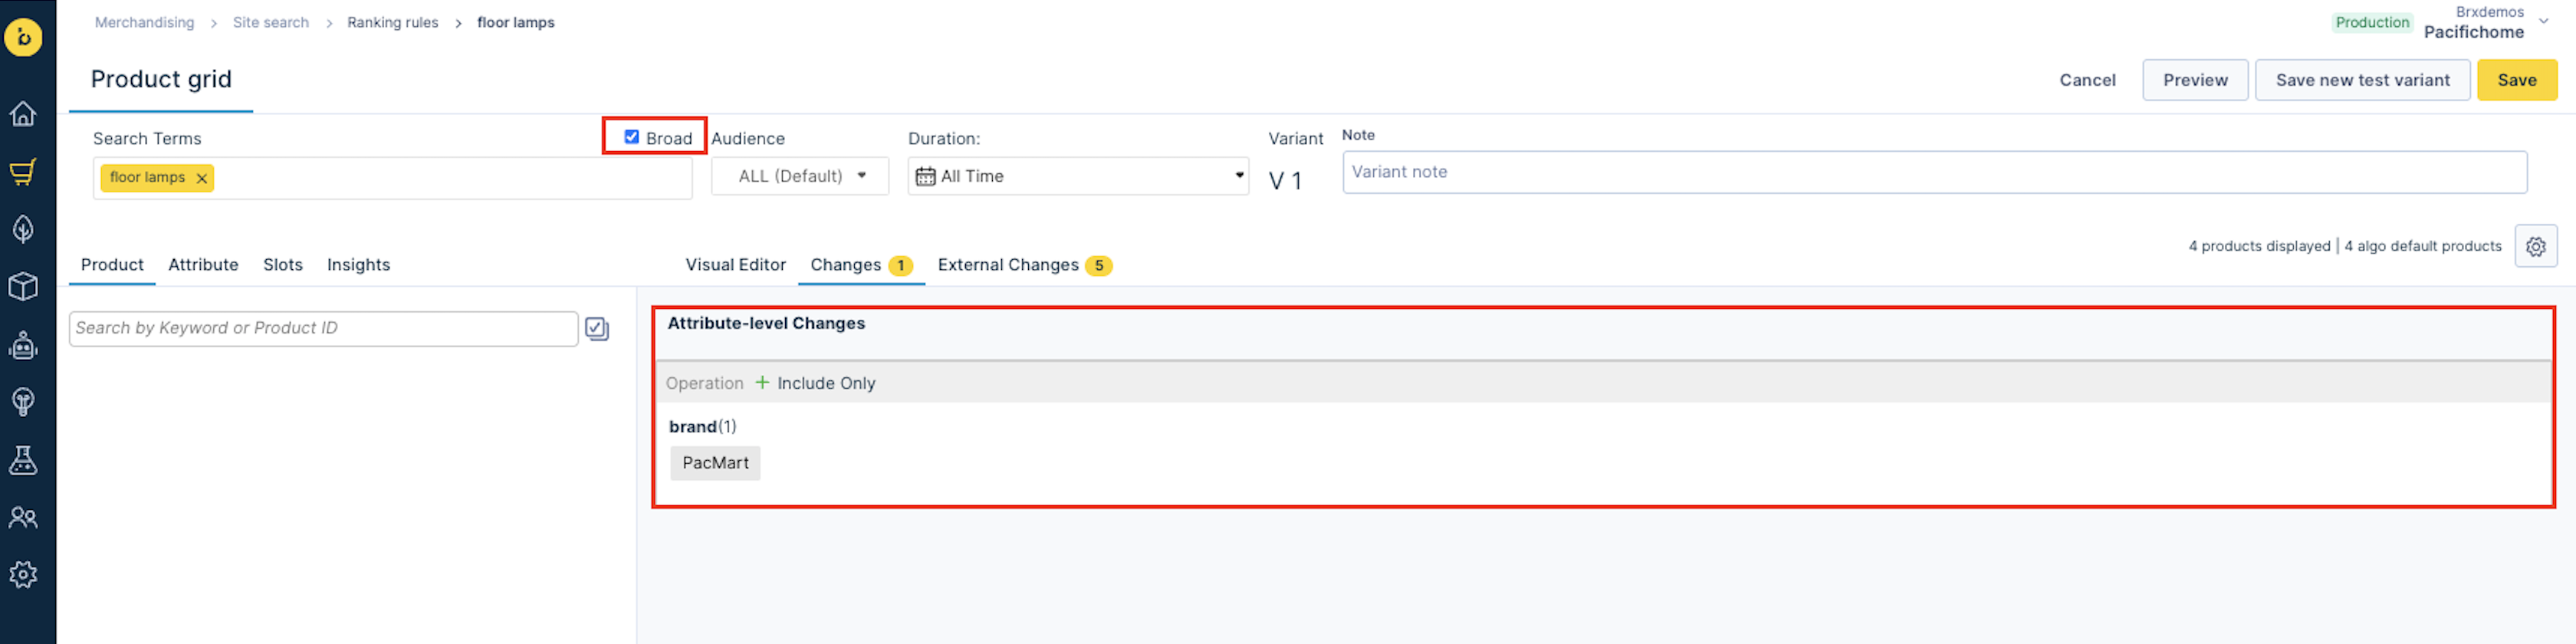Click Save new test variant
This screenshot has height=644, width=2576.
[2362, 80]
